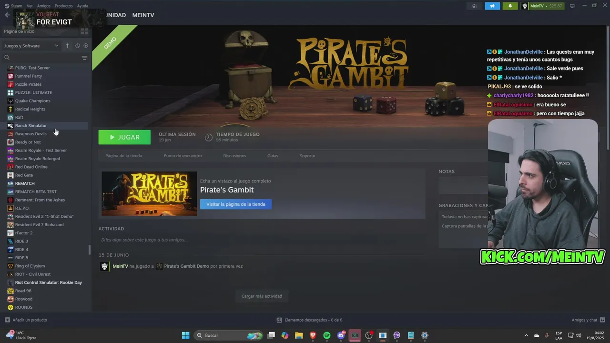Select R.E.P.O. in library list
Screen dimensions: 610x343
click(x=22, y=208)
